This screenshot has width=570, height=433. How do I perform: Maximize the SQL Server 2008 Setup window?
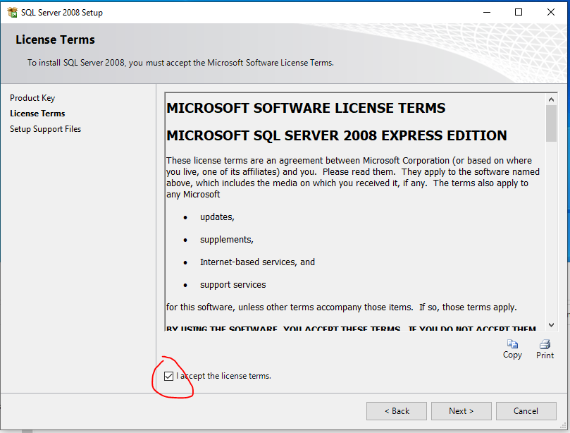pos(519,12)
